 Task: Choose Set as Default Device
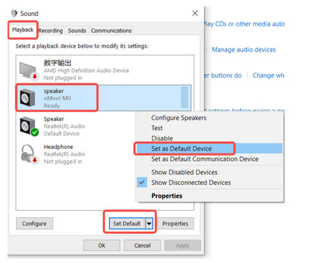pyautogui.click(x=182, y=148)
